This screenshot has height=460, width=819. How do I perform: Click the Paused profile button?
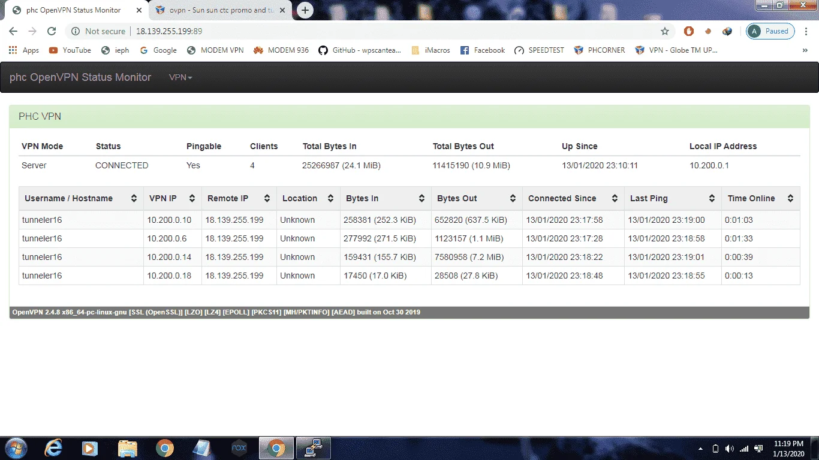pos(770,31)
